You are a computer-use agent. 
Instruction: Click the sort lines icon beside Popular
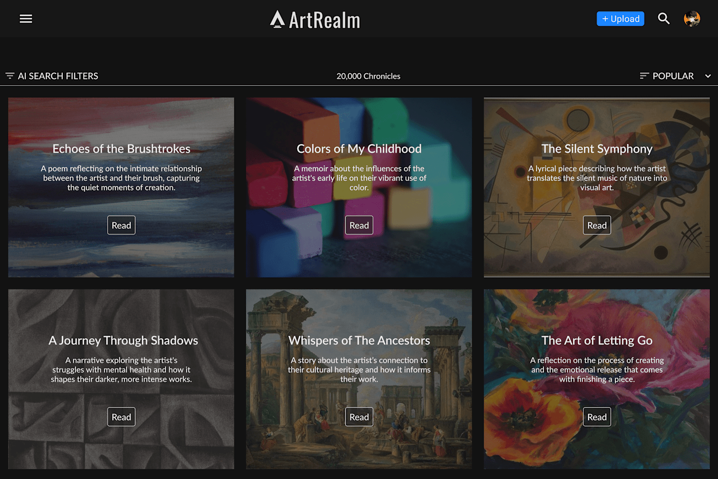644,76
